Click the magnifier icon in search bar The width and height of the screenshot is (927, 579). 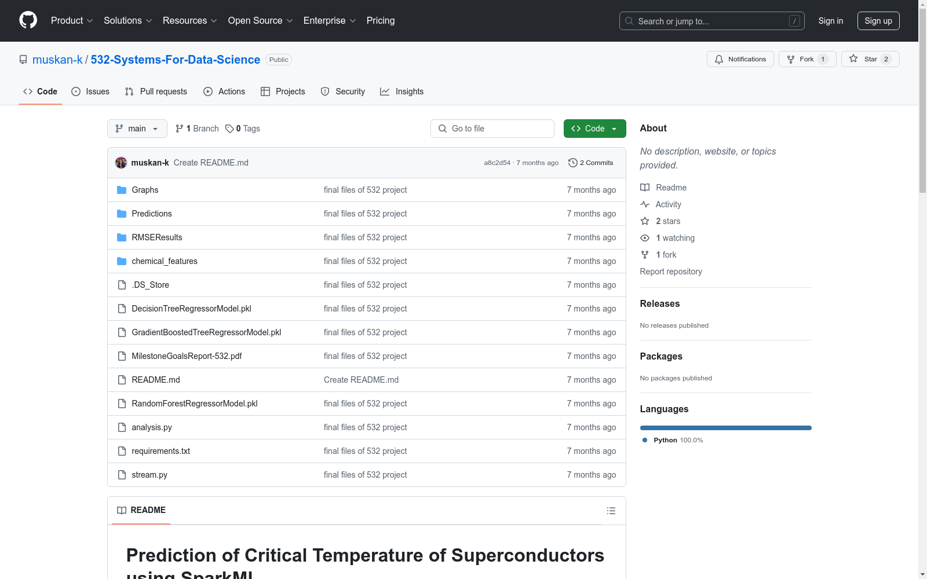[x=629, y=21]
